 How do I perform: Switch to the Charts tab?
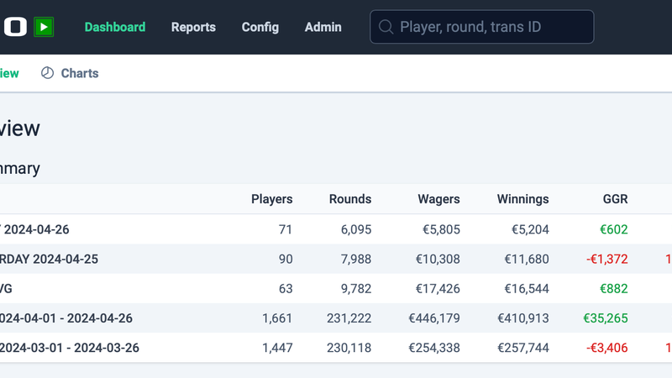[x=79, y=73]
